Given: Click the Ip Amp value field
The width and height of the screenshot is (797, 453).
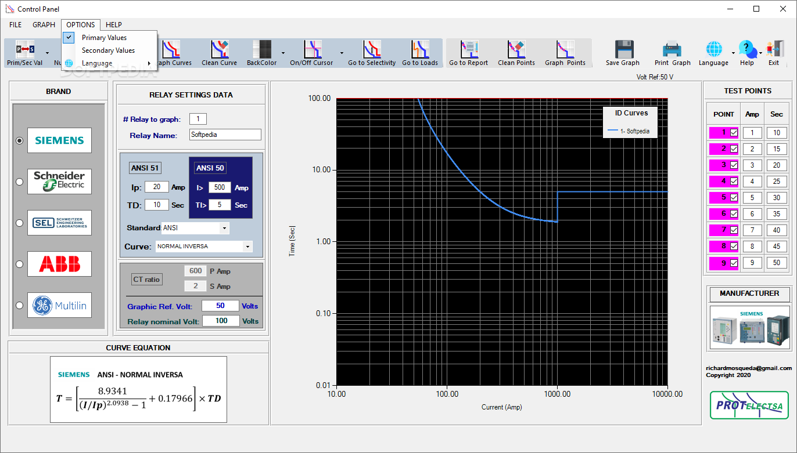Looking at the screenshot, I should (x=157, y=187).
